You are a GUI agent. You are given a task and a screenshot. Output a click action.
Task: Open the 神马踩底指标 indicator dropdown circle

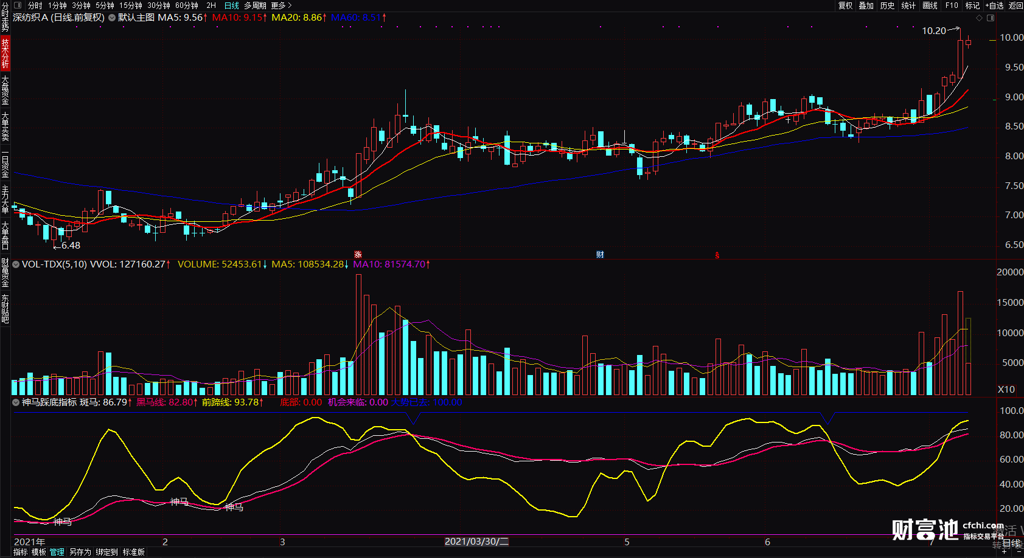16,402
